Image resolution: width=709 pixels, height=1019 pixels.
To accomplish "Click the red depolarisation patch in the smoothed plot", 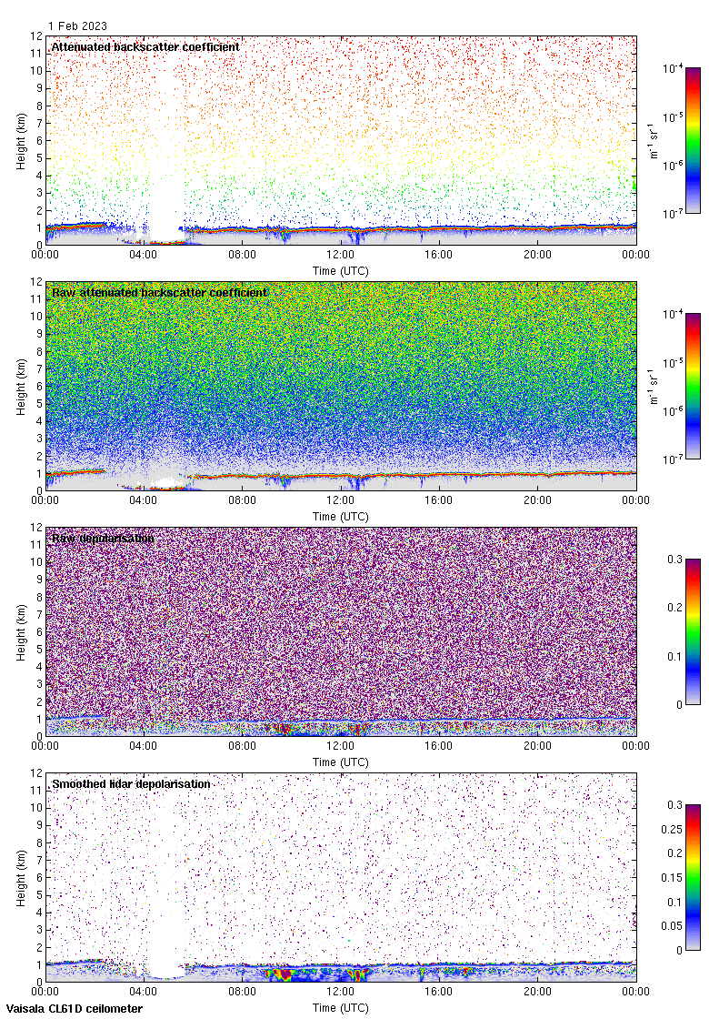I will [283, 974].
